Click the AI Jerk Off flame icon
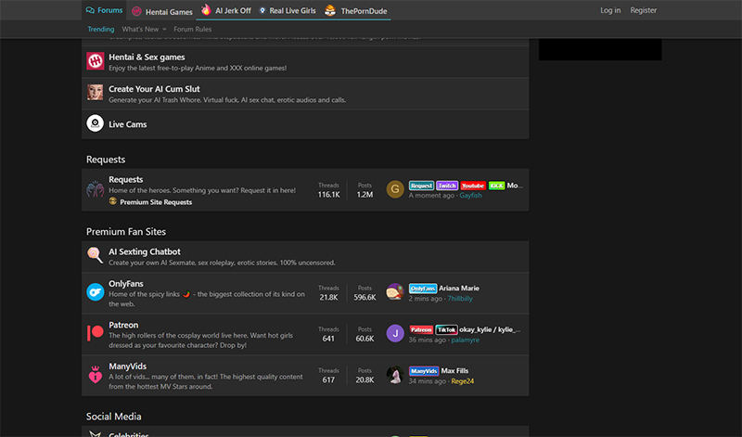 tap(206, 10)
